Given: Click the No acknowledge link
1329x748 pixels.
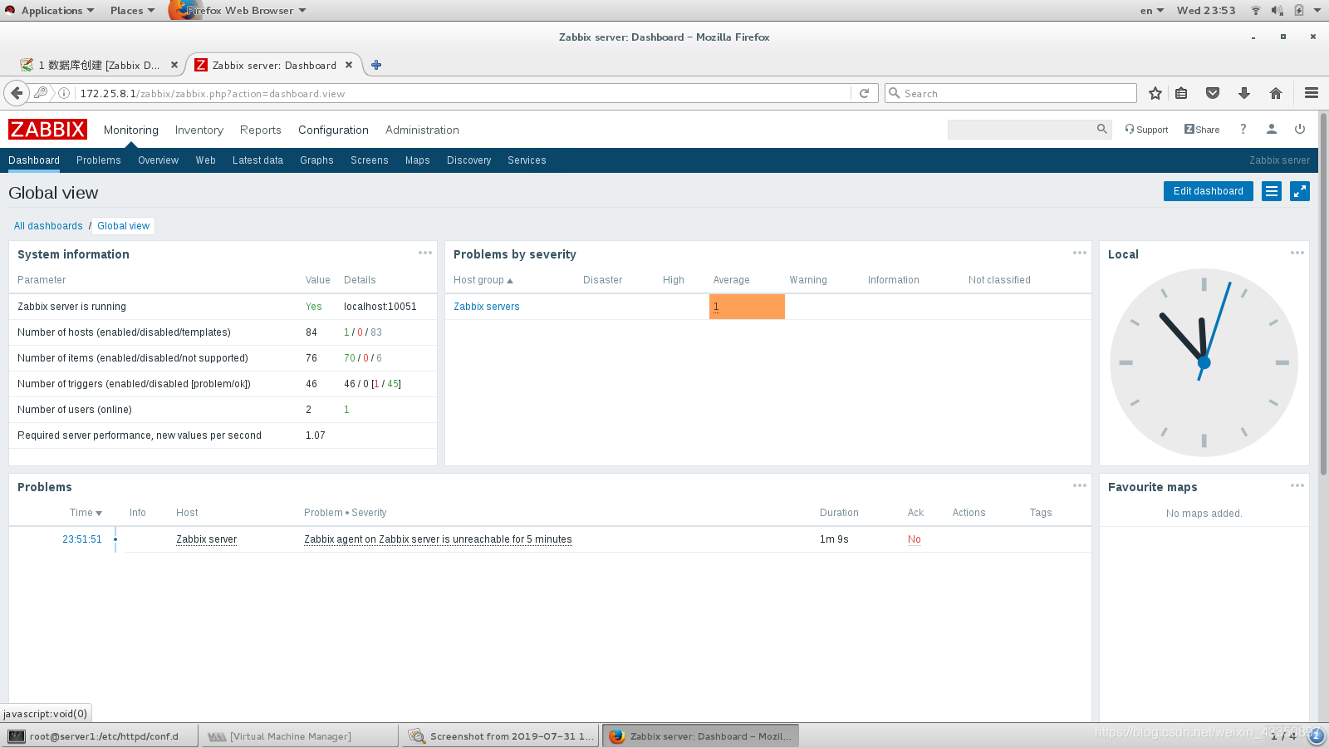Looking at the screenshot, I should pyautogui.click(x=915, y=539).
